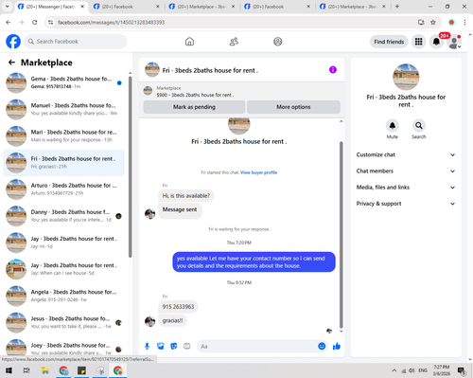The image size is (473, 378).
Task: Open Angela conversation in the list
Action: point(64,296)
